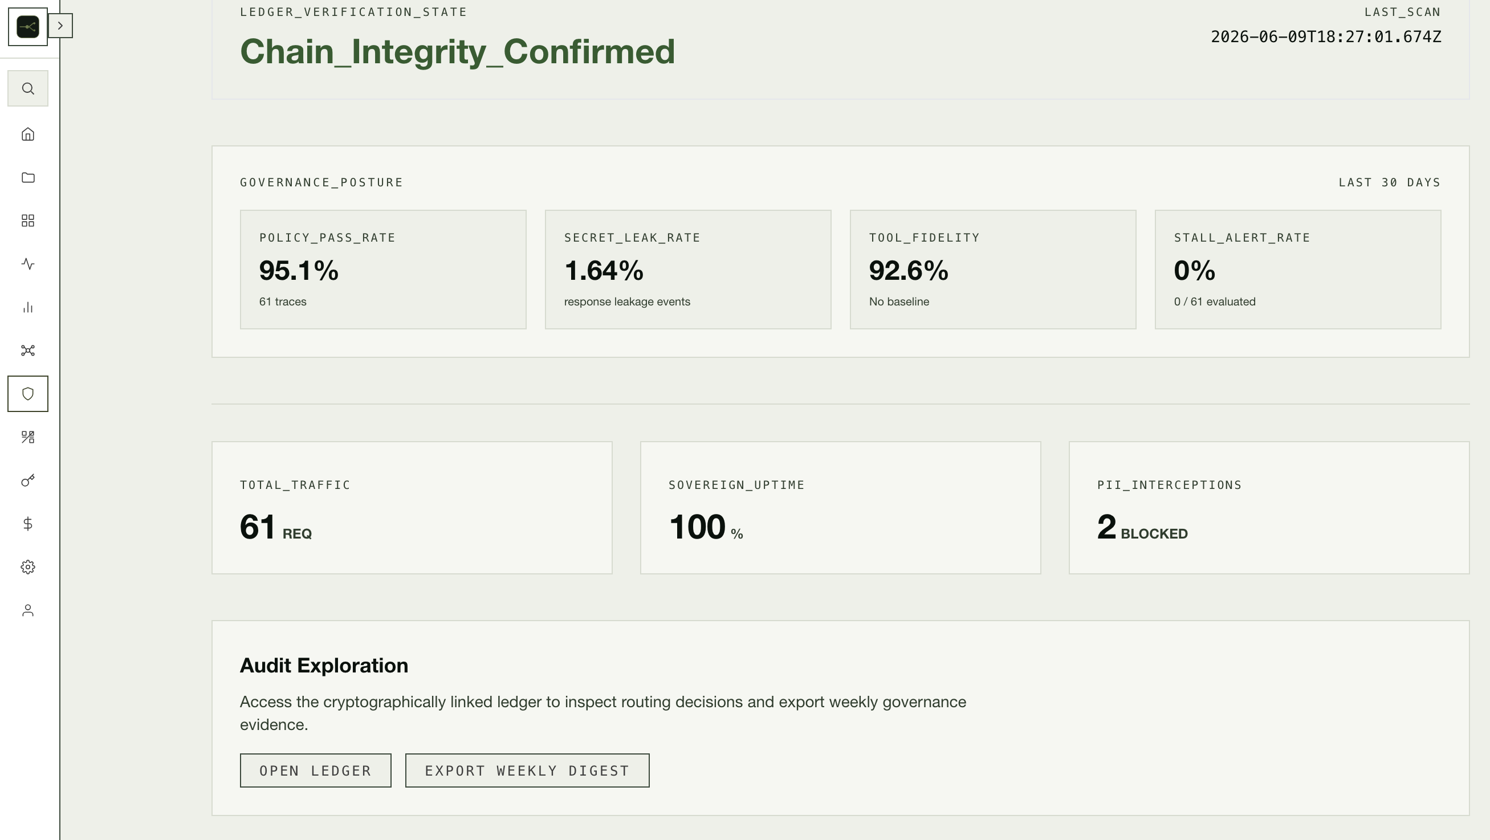1490x840 pixels.
Task: Open the settings gear icon
Action: pos(28,567)
